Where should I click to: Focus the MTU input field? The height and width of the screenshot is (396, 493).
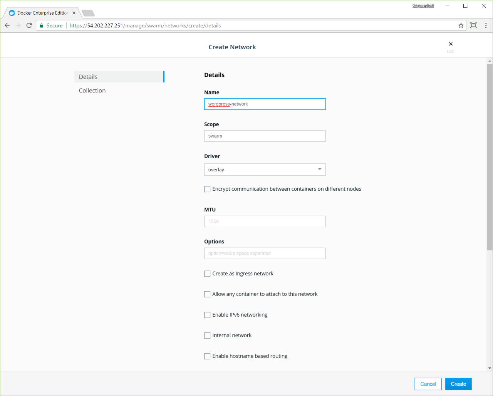point(265,221)
